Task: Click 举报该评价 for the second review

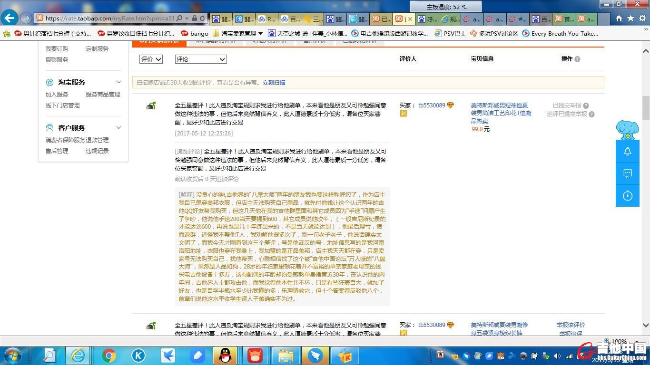Action: click(571, 325)
